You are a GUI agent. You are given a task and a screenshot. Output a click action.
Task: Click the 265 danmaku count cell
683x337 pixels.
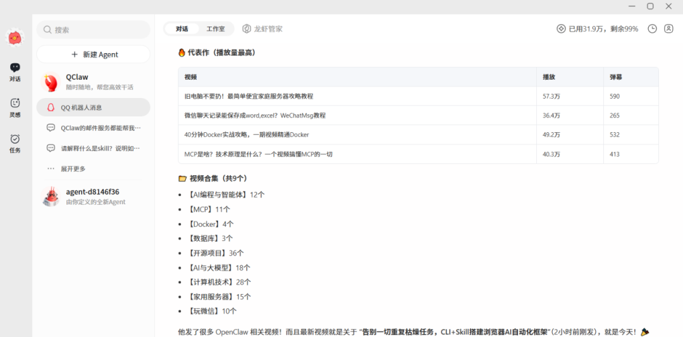[x=615, y=115]
